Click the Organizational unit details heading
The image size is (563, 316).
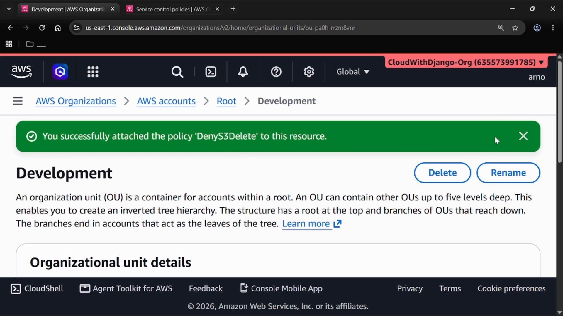[111, 262]
